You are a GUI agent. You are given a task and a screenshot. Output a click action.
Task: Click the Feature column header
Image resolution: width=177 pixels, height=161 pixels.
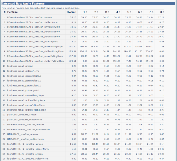click(x=12, y=12)
